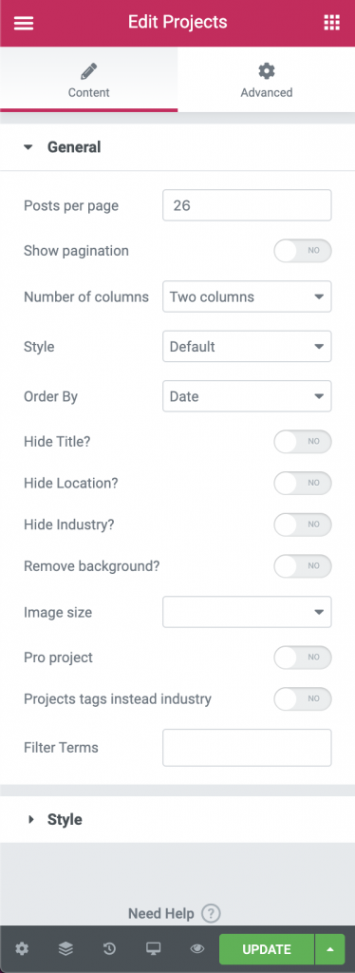Switch to Responsive Mode monitor icon
The image size is (355, 973).
coord(153,949)
